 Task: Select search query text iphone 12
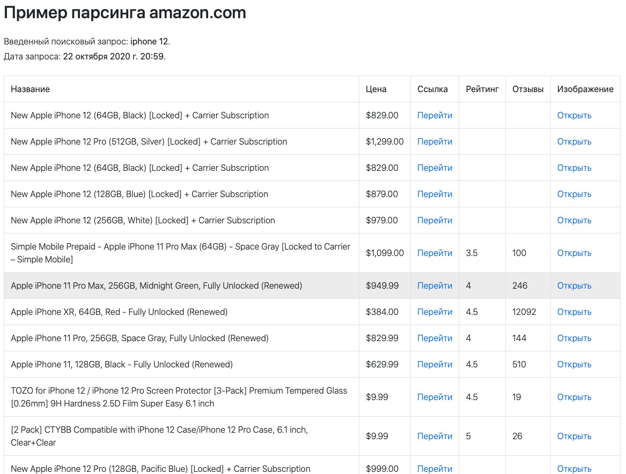(x=149, y=41)
